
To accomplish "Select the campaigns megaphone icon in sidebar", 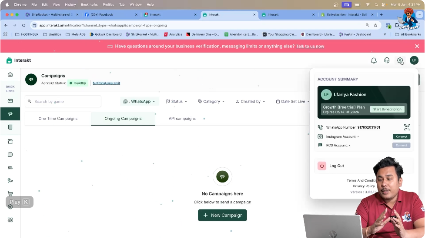I will point(10,114).
